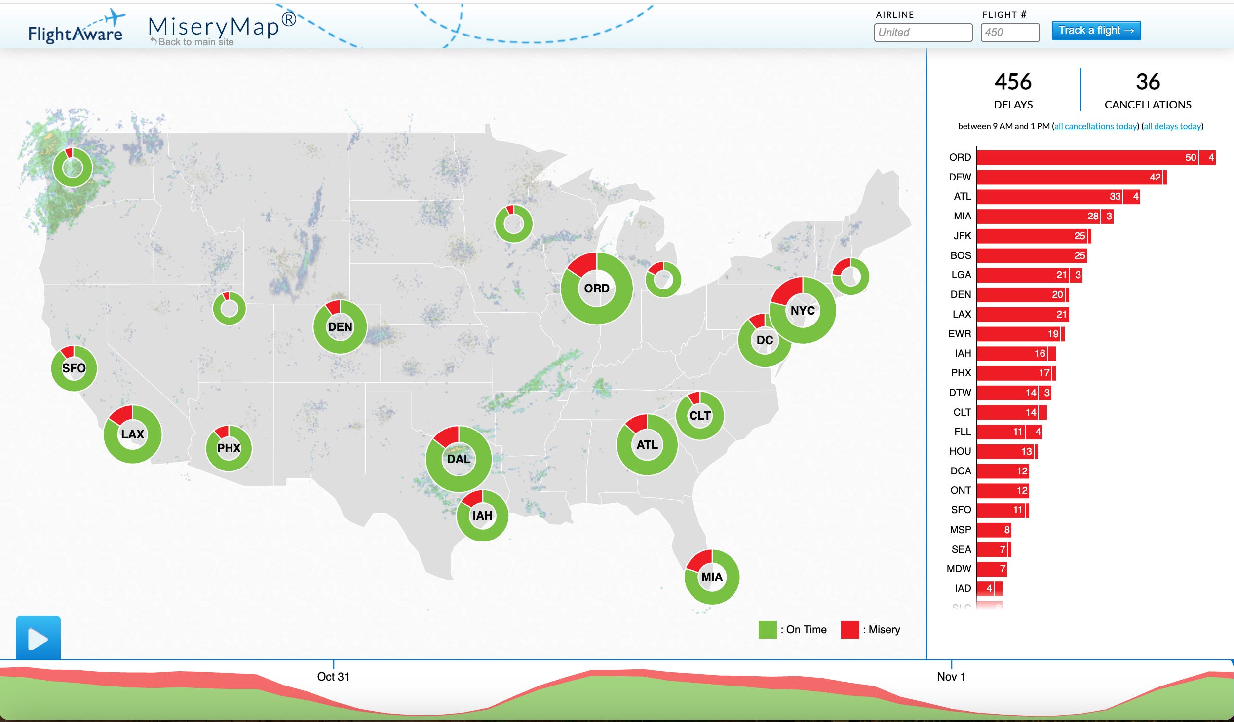The height and width of the screenshot is (722, 1234).
Task: Click the ATL airport donut marker
Action: 647,444
